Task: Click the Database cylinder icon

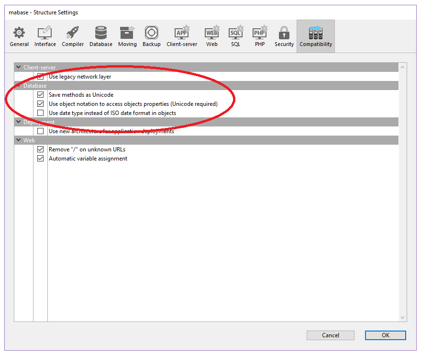Action: click(101, 34)
